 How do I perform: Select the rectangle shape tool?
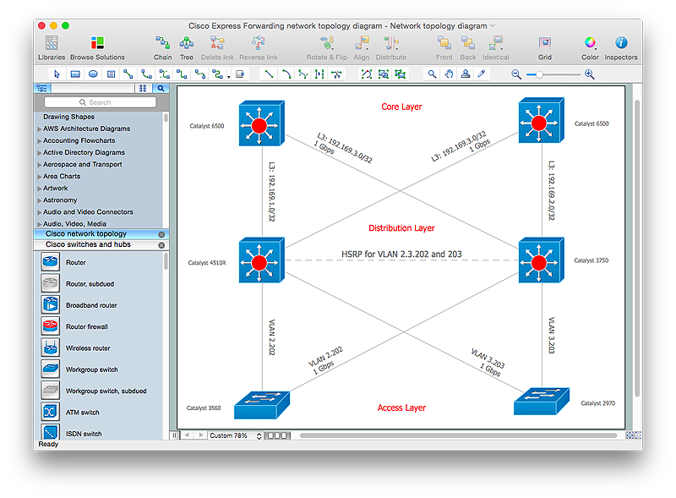(x=75, y=74)
